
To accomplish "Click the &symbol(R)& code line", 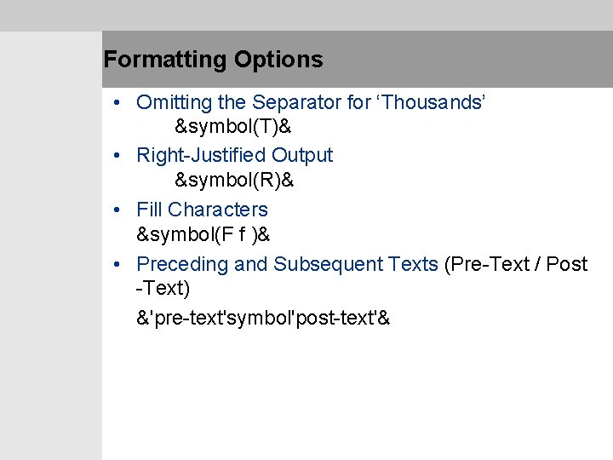I will tap(234, 181).
